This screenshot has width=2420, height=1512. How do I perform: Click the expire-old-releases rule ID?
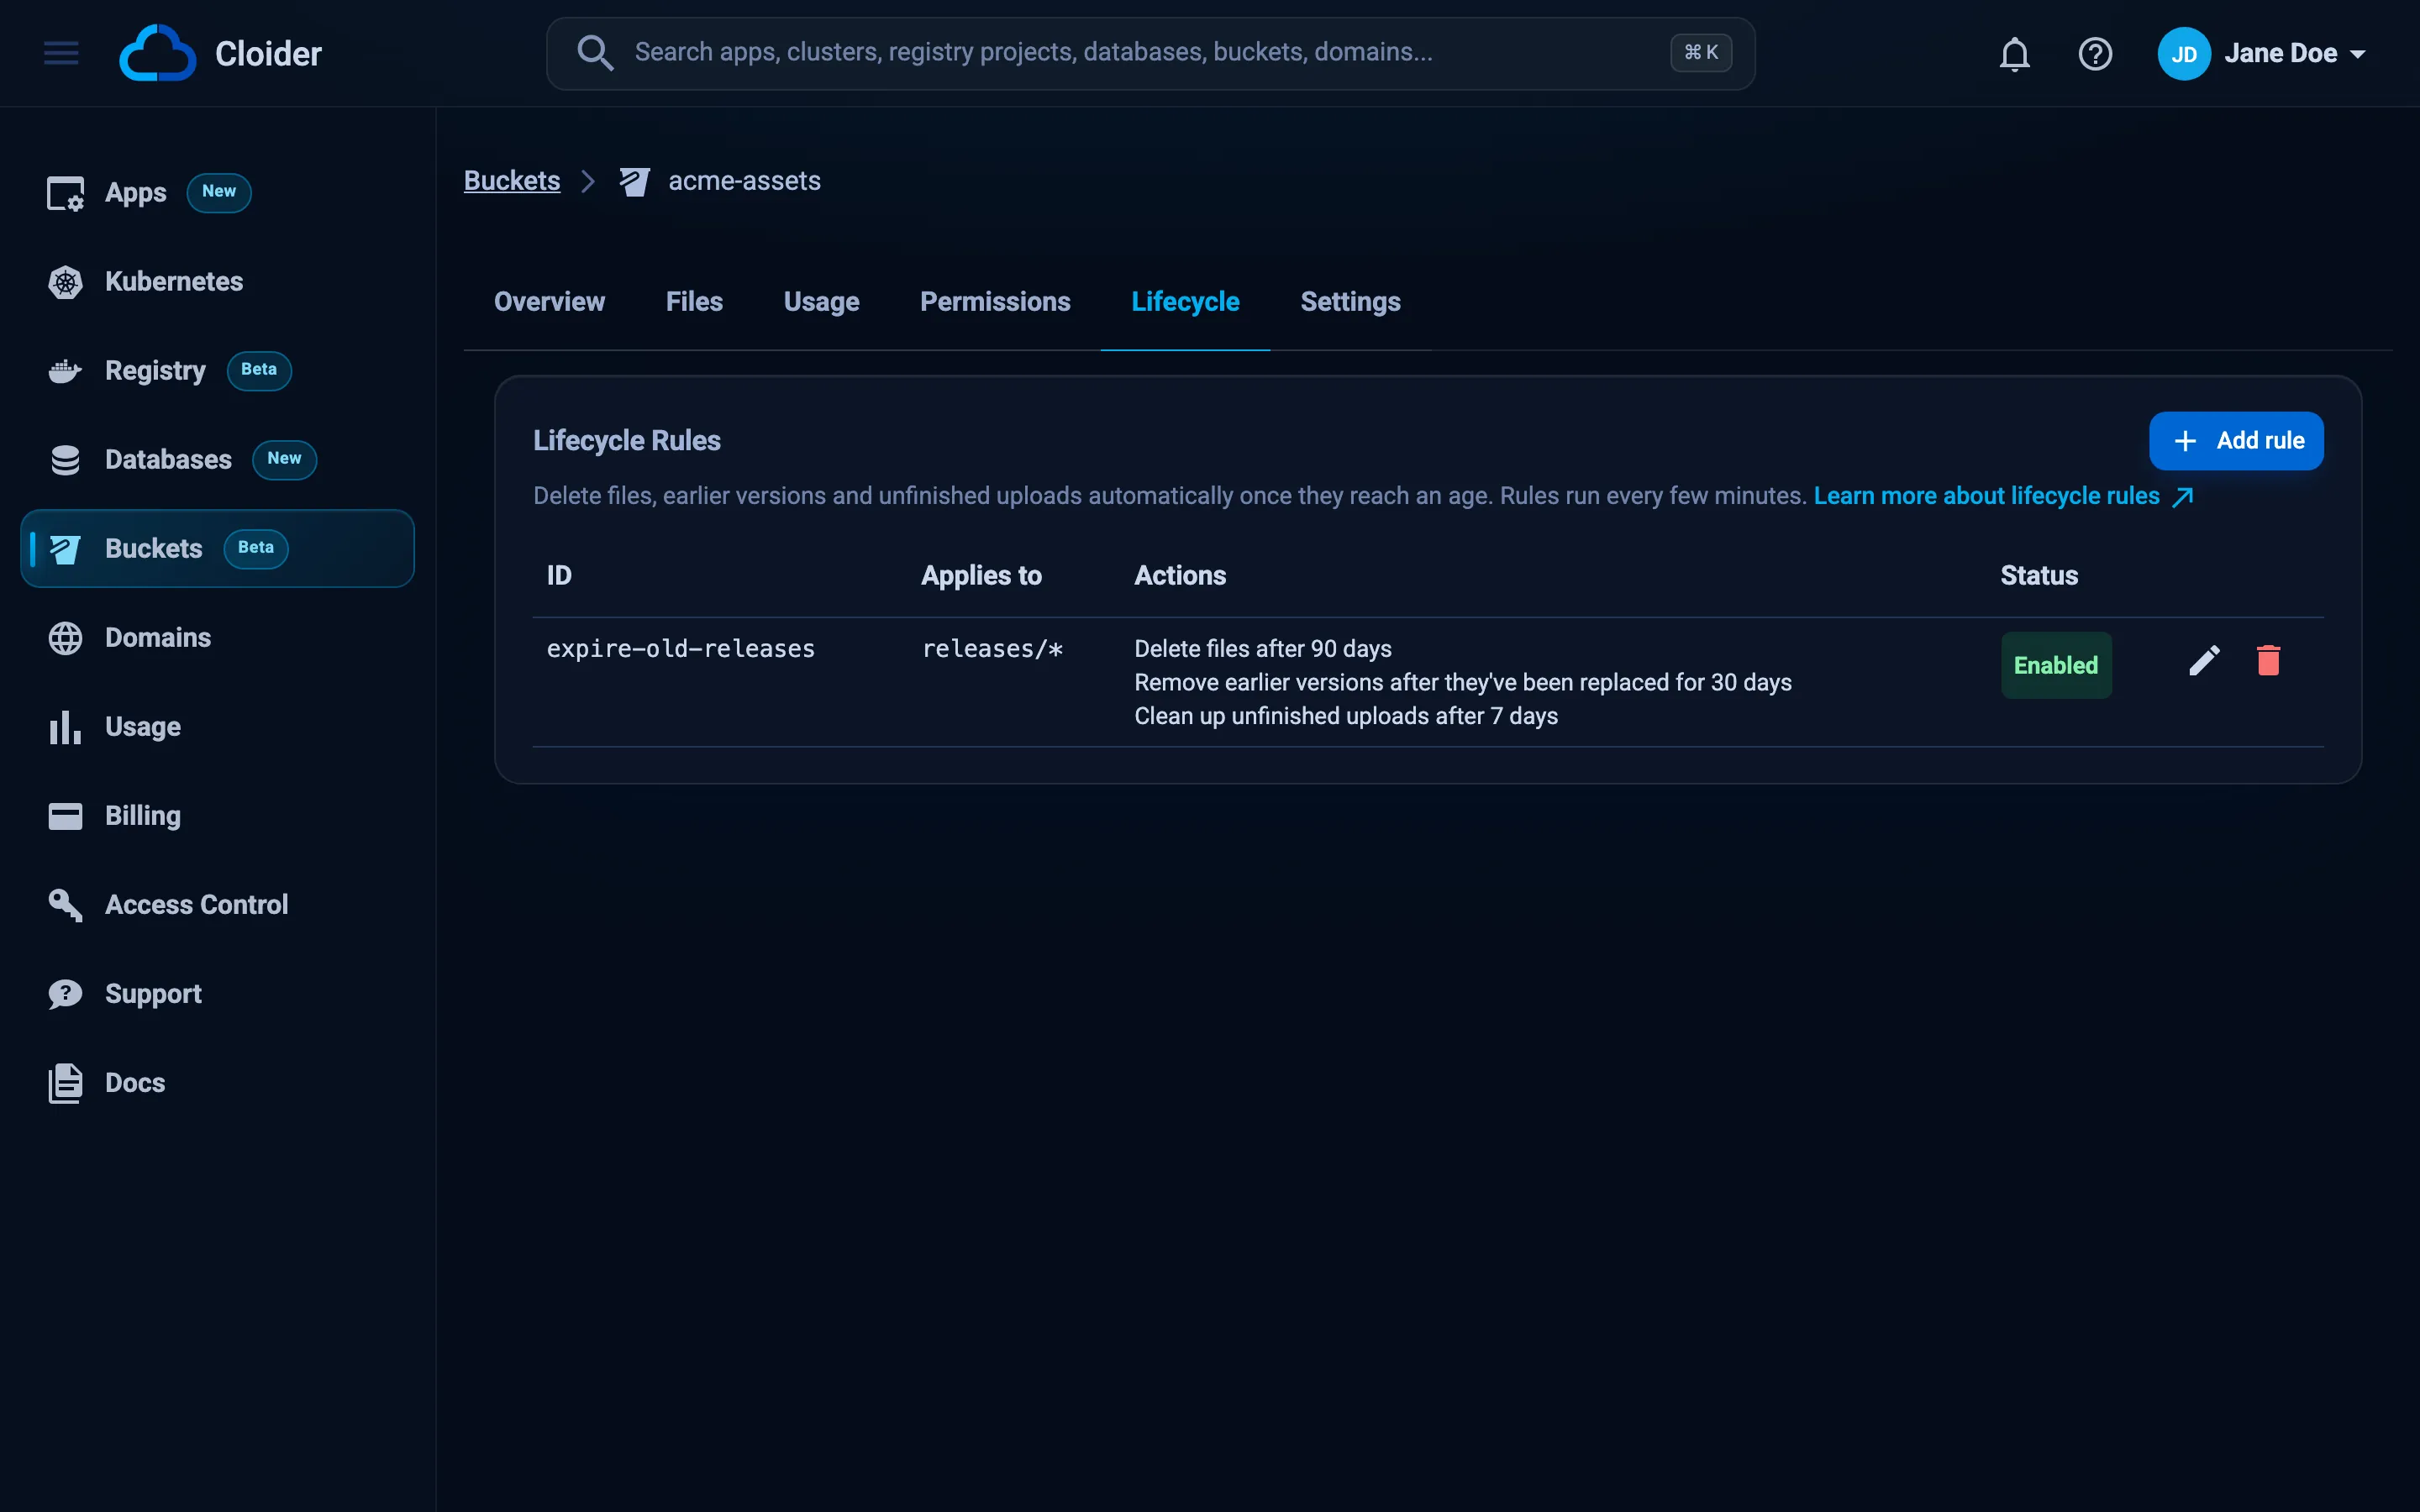(681, 649)
